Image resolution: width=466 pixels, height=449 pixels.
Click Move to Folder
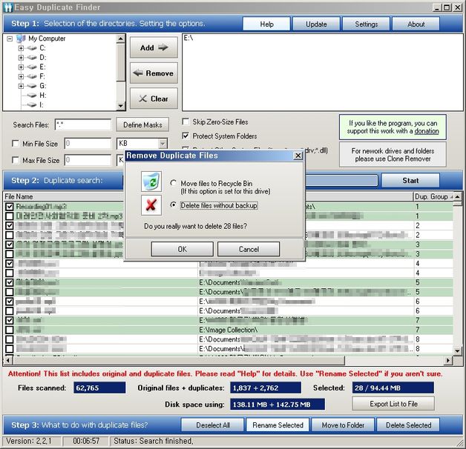(343, 425)
